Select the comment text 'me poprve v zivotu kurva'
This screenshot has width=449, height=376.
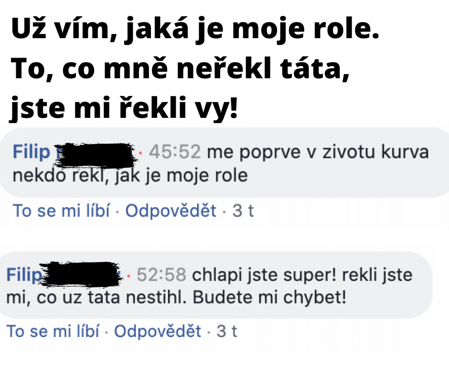coord(318,152)
